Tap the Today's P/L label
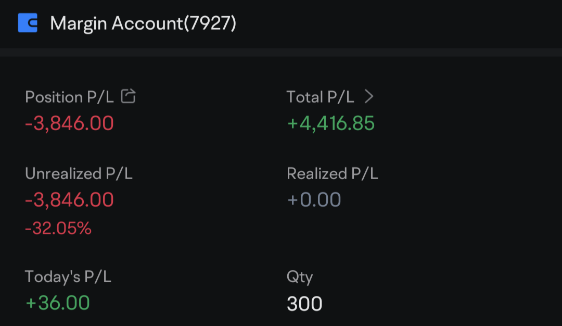 coord(68,277)
